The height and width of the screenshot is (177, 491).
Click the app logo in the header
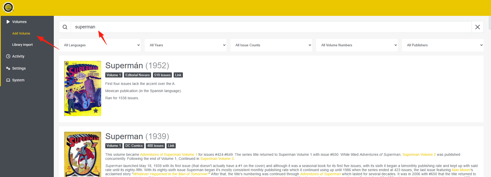(x=8, y=8)
